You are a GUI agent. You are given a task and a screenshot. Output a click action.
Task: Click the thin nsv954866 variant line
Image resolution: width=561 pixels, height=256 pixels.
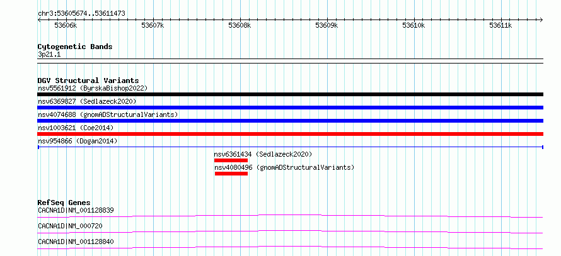(290, 147)
